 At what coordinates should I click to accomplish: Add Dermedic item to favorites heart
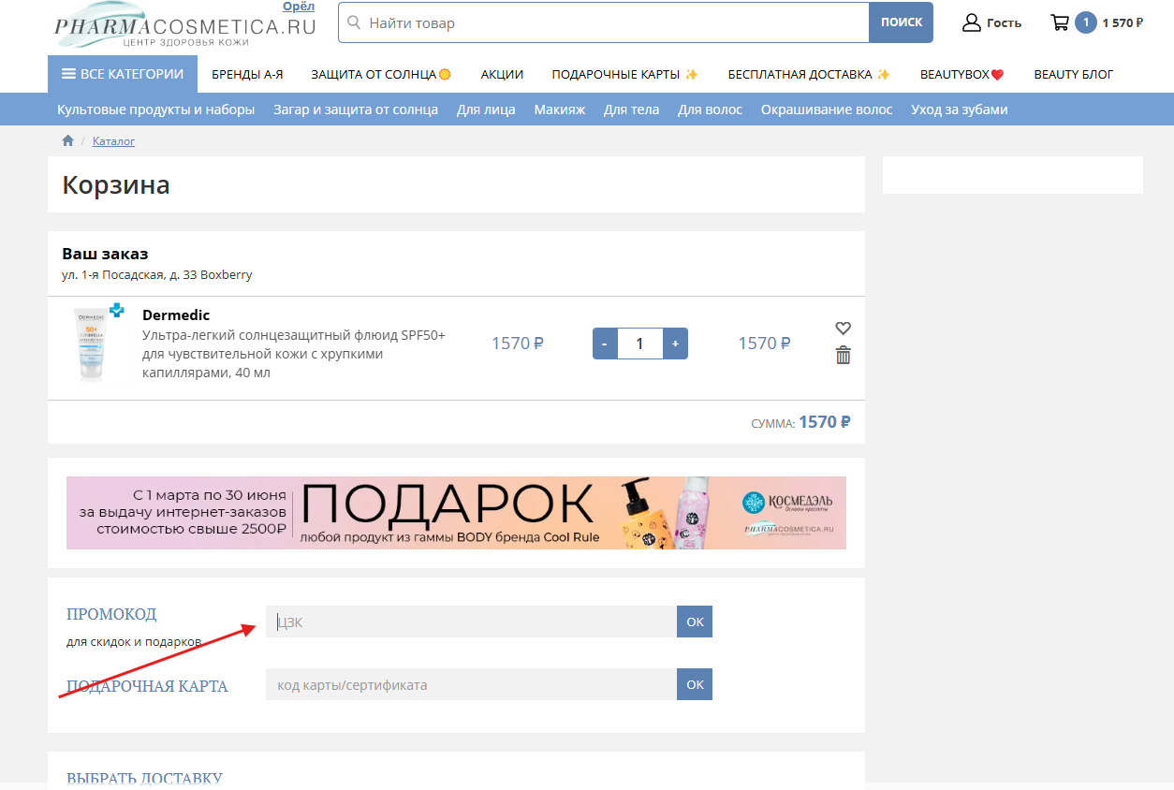(844, 329)
